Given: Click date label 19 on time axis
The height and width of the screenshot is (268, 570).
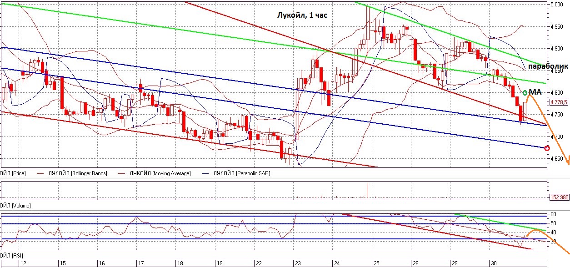Looking at the screenshot, I should [219, 263].
